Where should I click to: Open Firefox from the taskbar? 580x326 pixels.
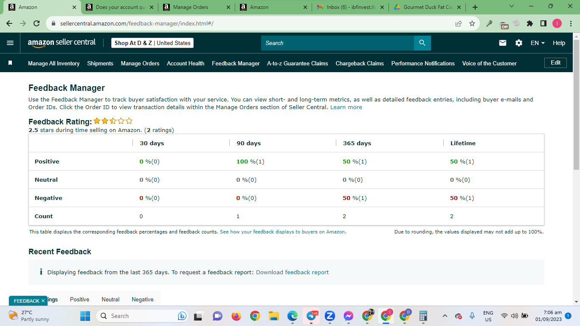point(236,316)
